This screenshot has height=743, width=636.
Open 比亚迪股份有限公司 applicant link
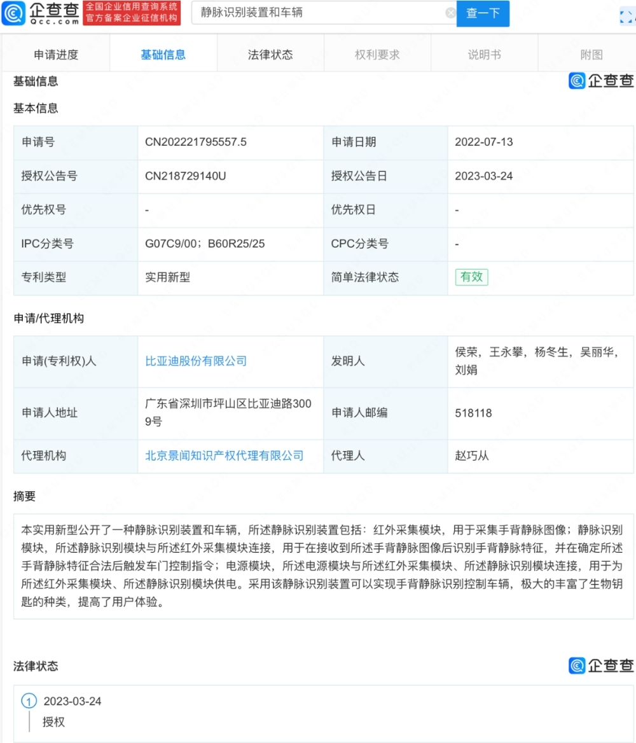tap(196, 361)
